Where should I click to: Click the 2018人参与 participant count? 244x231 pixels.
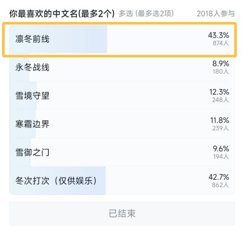pos(216,14)
